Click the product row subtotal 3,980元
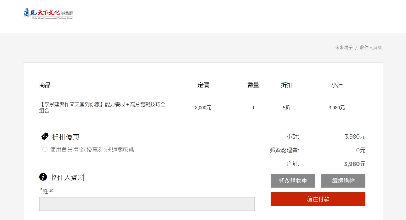 tap(337, 107)
